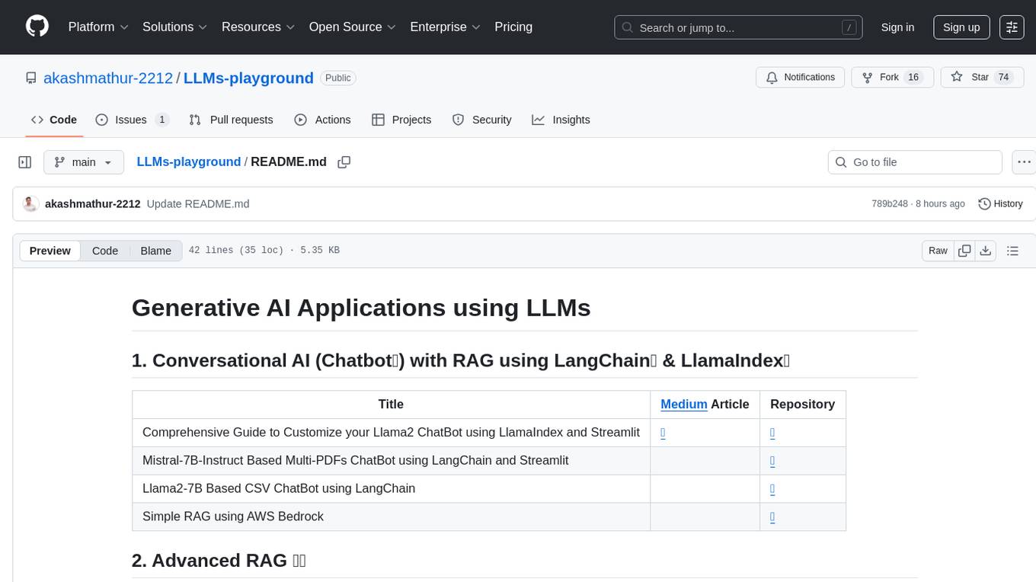
Task: Open the Update README.md commit message
Action: click(198, 204)
